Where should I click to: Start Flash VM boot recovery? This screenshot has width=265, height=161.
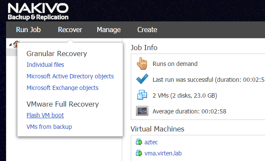[45, 115]
